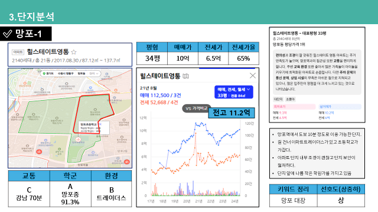Image resolution: width=378 pixels, height=212 pixels.
Task: Choose 경기도 in the map location bar
Action: 50,74
